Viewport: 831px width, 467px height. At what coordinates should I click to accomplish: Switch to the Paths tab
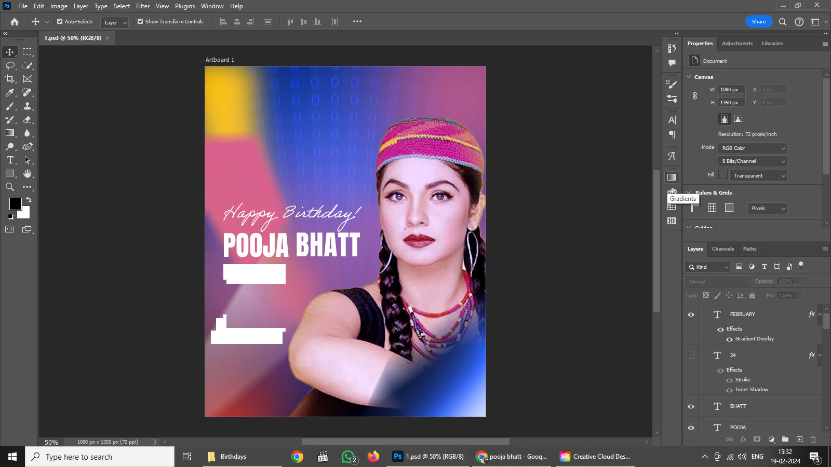(749, 249)
